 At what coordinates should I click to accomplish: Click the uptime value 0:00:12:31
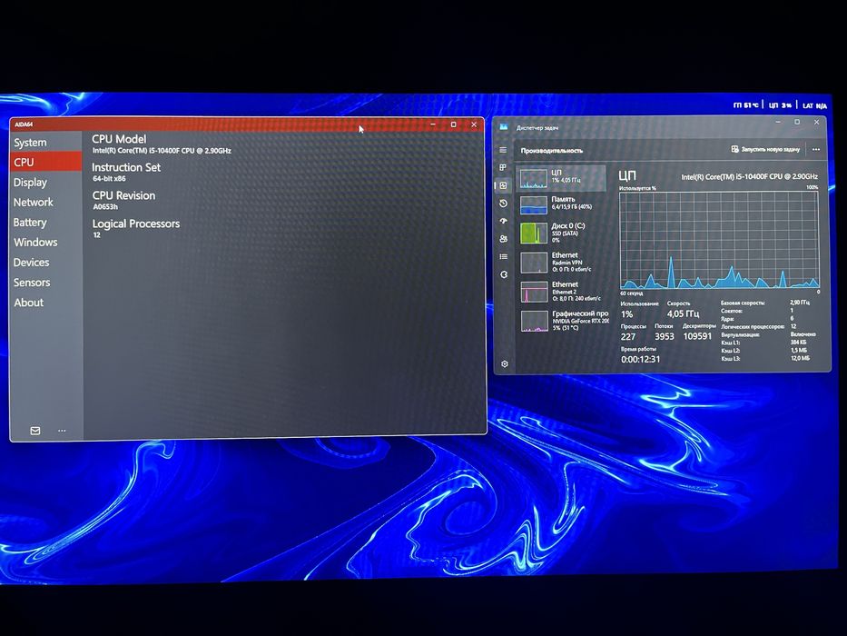[640, 359]
